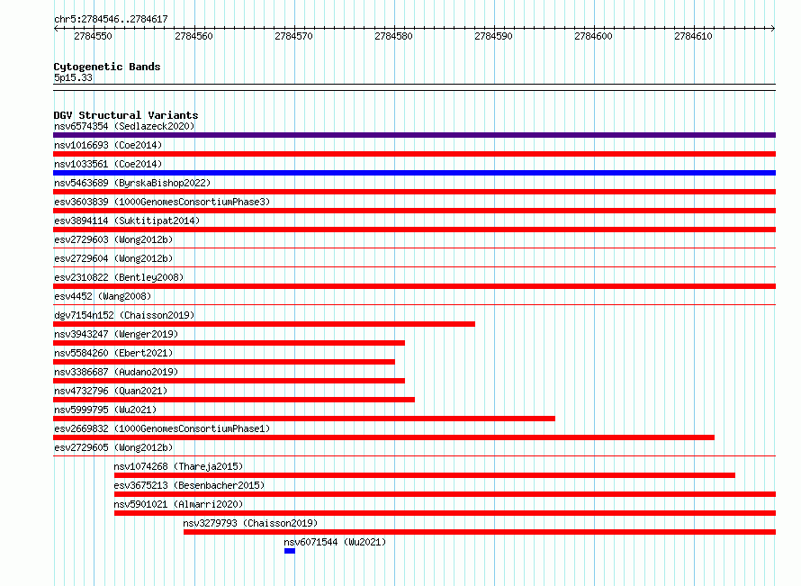Click ruler position 2784610
The height and width of the screenshot is (586, 801).
pyautogui.click(x=693, y=36)
